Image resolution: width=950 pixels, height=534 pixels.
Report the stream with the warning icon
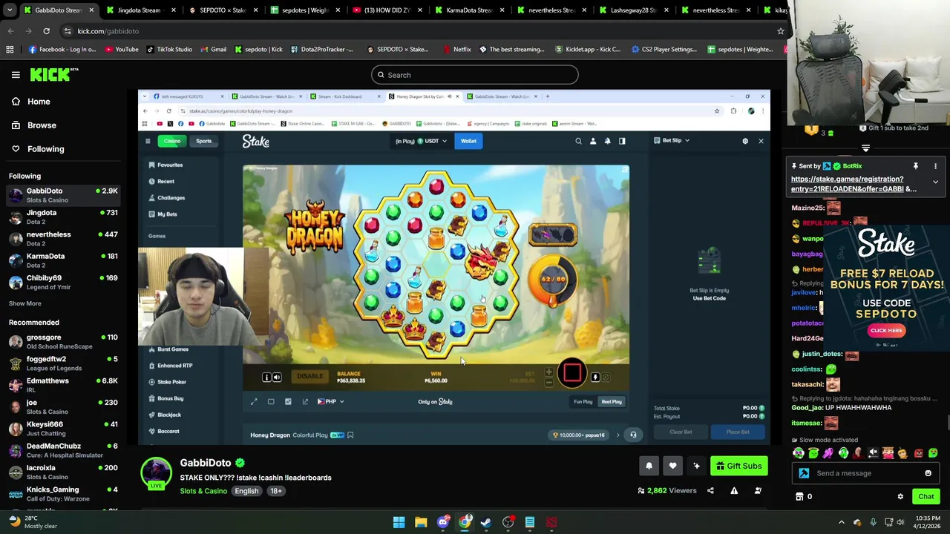click(734, 490)
